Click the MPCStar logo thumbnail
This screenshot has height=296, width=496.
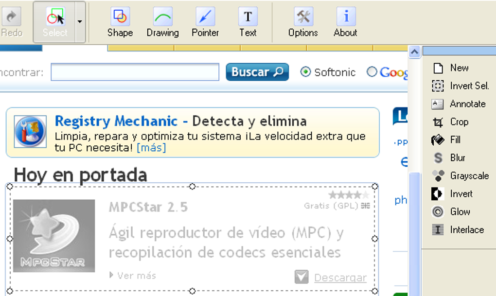click(54, 236)
